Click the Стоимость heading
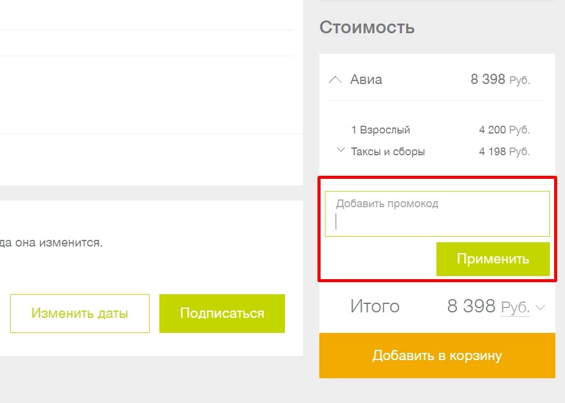Image resolution: width=565 pixels, height=403 pixels. click(x=367, y=27)
